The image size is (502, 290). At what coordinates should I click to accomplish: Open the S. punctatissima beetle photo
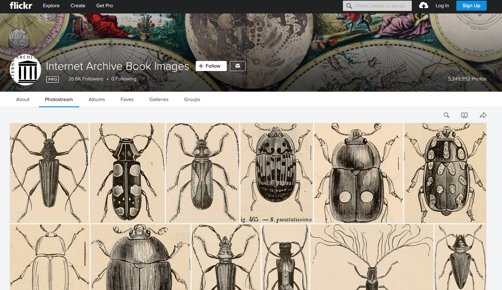277,173
